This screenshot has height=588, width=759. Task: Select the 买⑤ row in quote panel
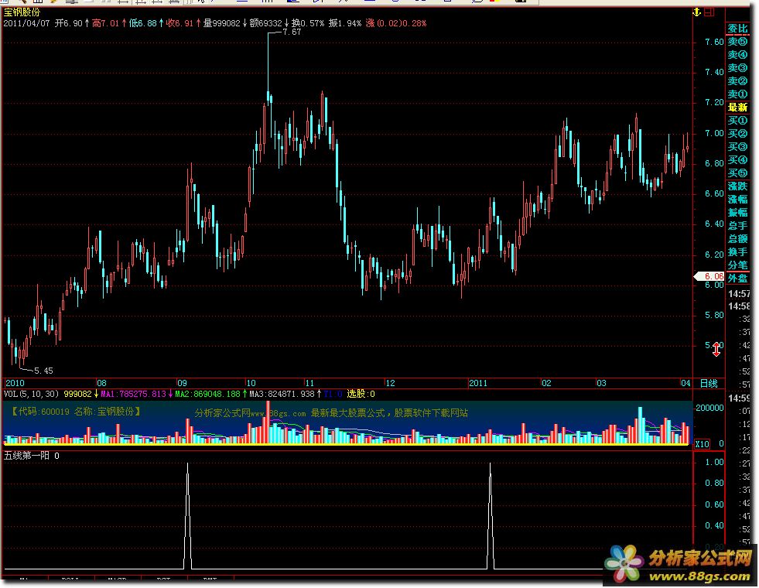[737, 173]
